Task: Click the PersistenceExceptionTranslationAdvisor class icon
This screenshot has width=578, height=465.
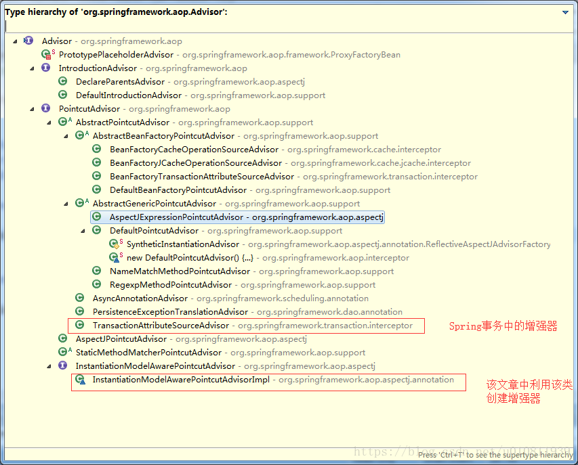Action: point(80,311)
